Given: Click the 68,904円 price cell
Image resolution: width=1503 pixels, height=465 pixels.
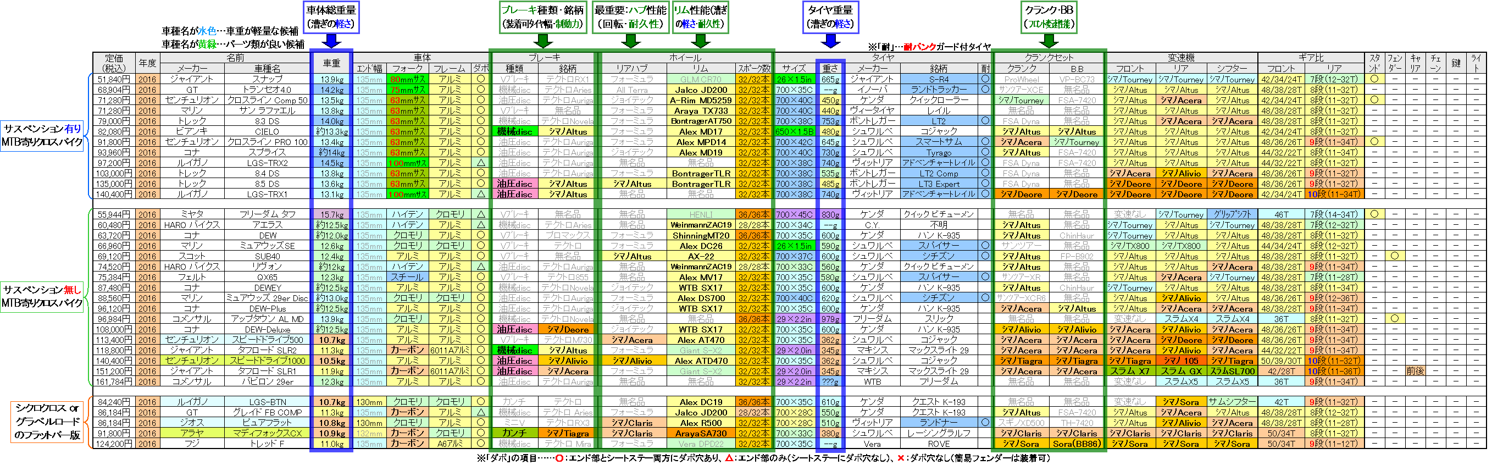Looking at the screenshot, I should (114, 90).
